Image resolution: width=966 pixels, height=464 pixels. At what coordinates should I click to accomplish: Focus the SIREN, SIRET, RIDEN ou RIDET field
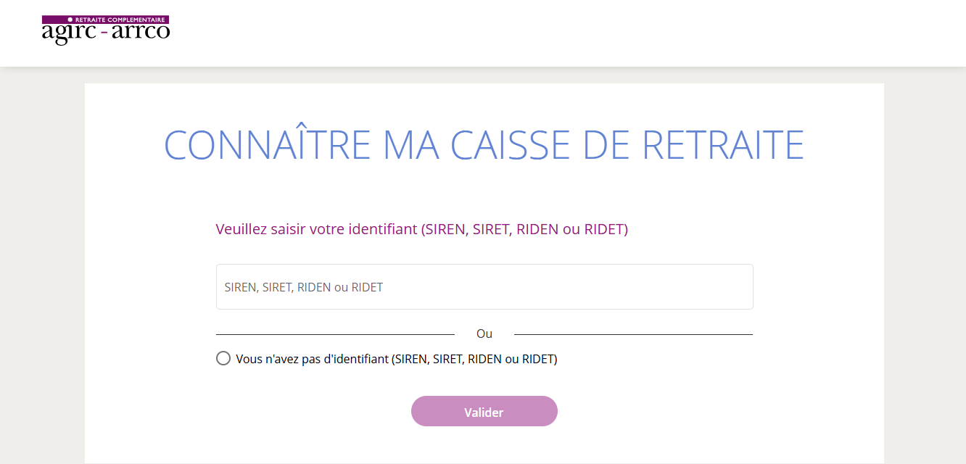click(484, 286)
